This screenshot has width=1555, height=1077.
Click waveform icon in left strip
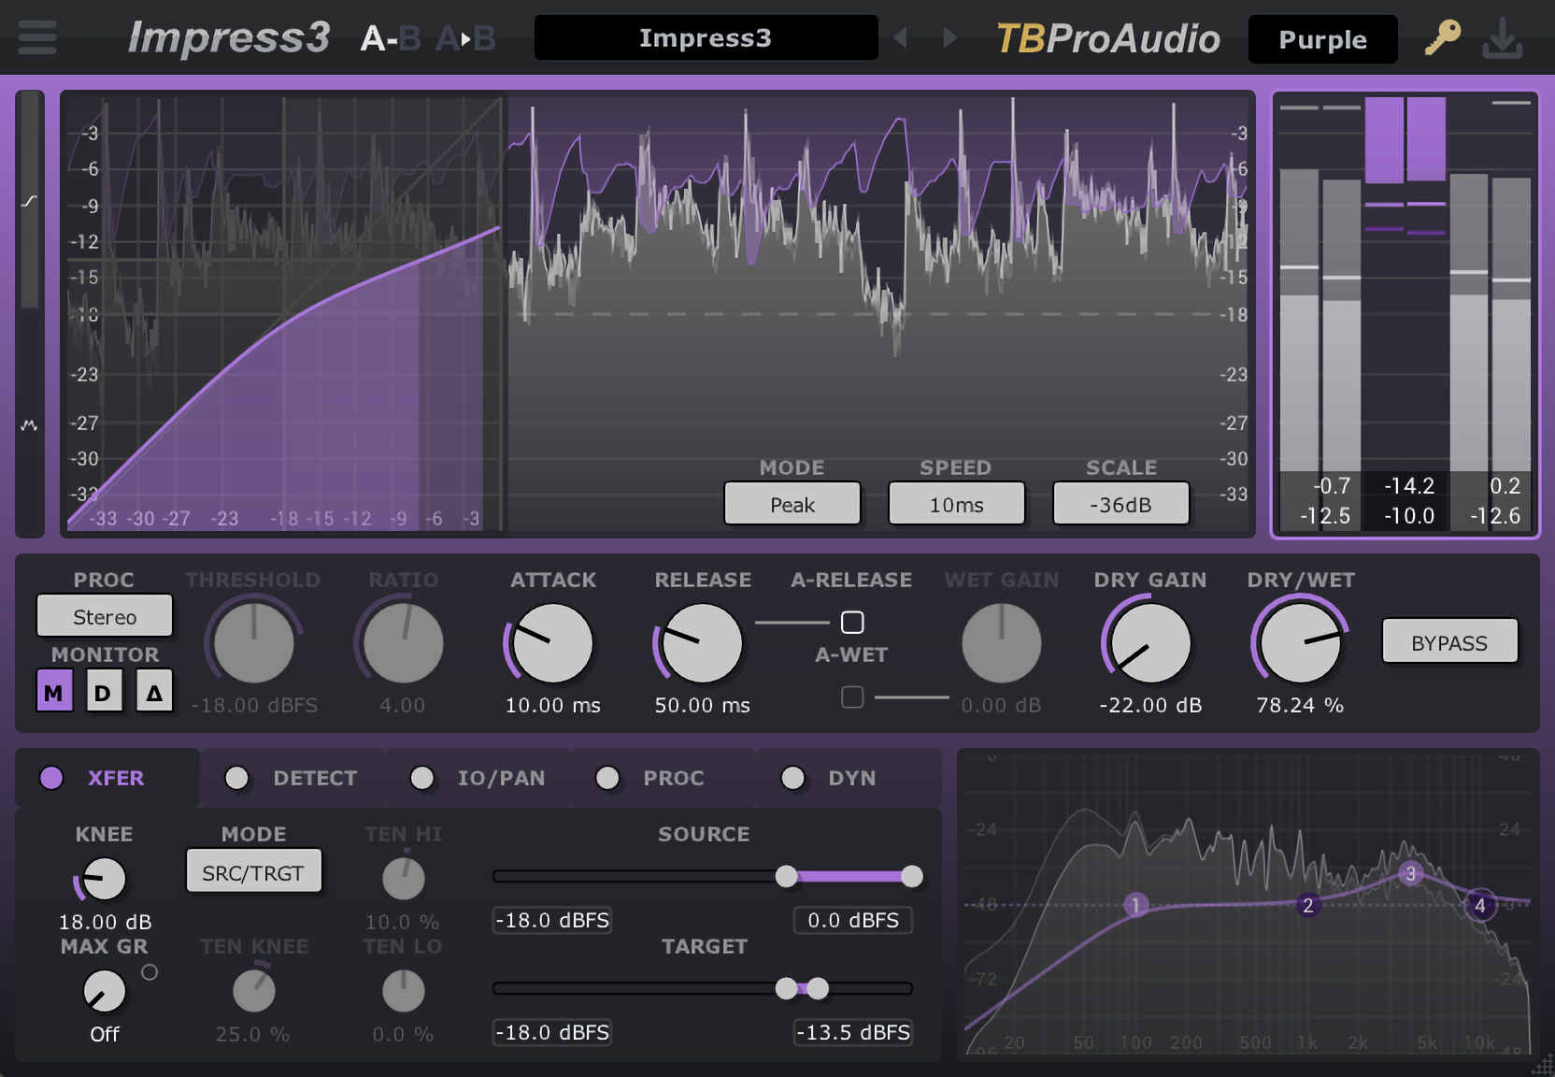tap(30, 425)
